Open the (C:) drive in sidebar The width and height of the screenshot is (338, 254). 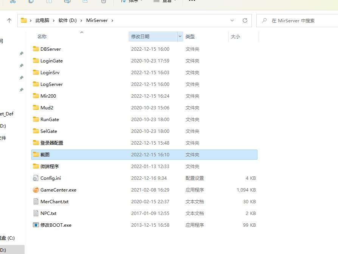tap(7, 238)
